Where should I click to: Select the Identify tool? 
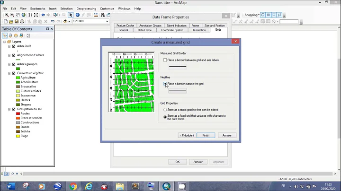point(77,15)
